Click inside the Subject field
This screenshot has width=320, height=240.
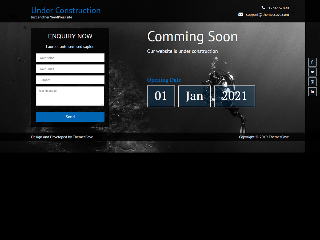[70, 79]
